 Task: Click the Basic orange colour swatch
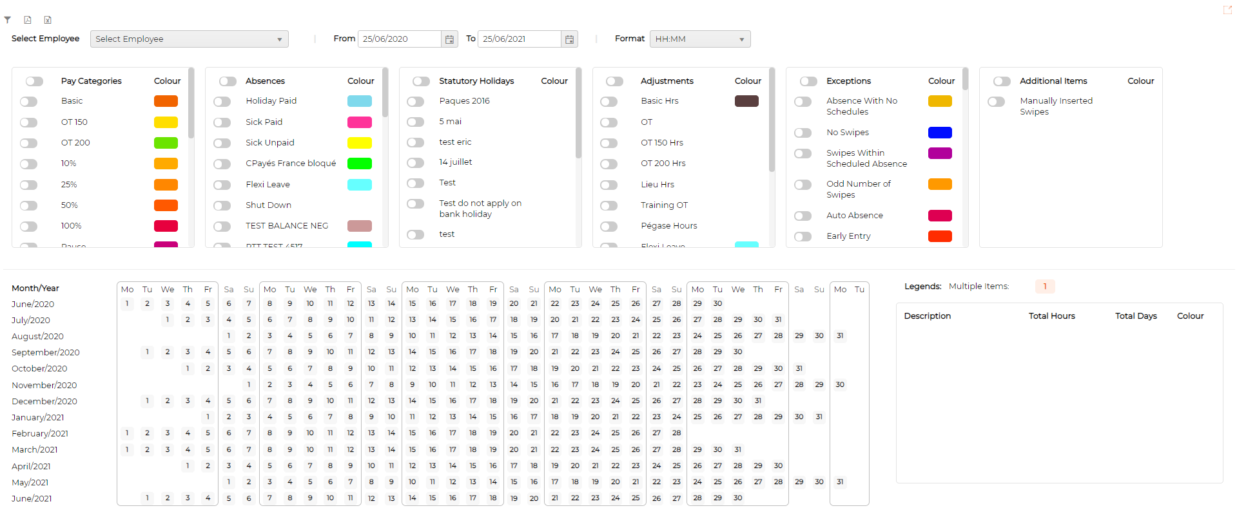tap(166, 101)
